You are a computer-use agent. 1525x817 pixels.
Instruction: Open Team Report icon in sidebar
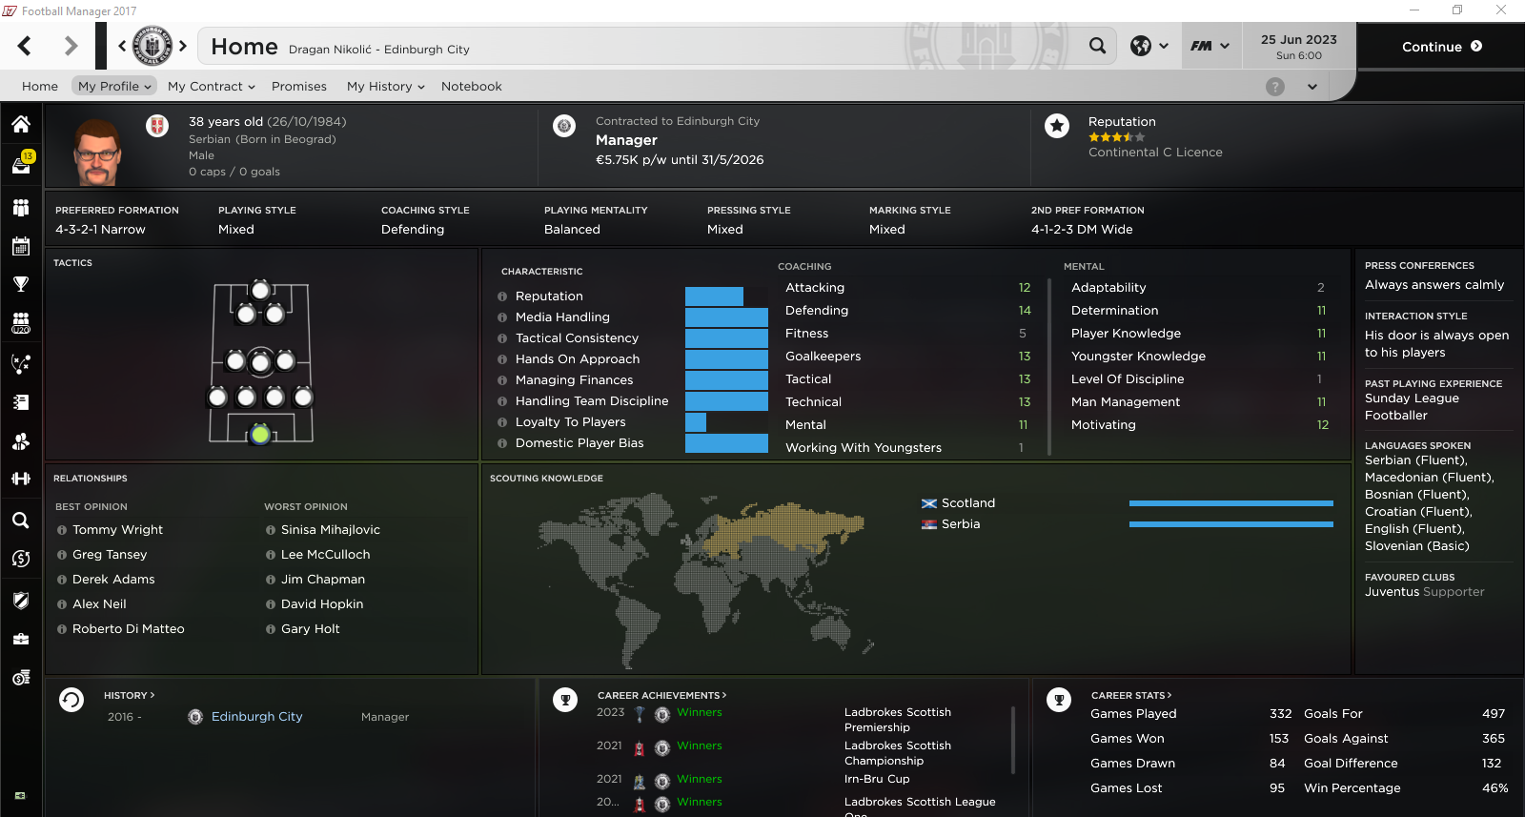point(21,402)
